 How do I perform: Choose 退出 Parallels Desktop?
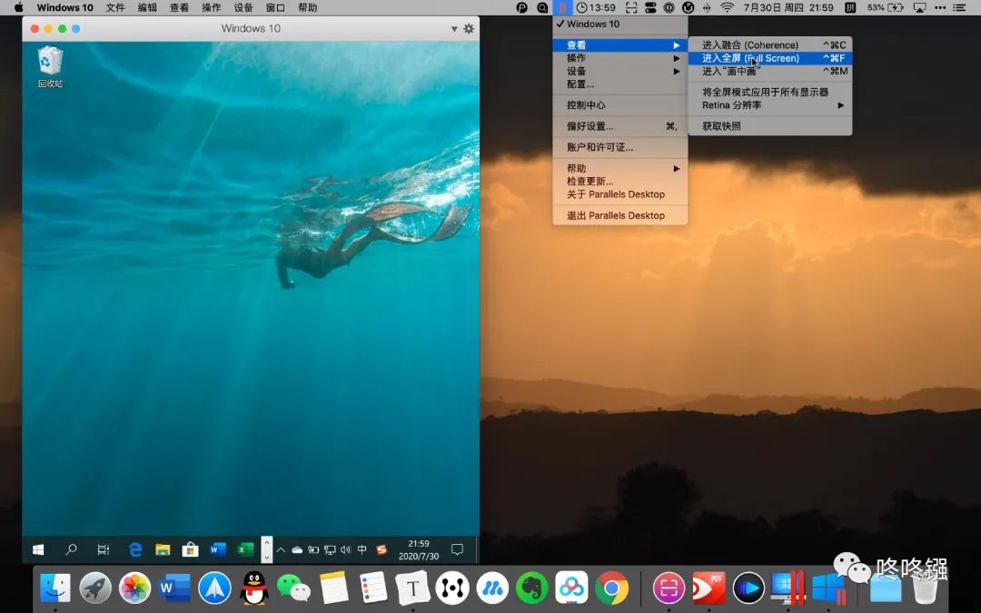(620, 215)
